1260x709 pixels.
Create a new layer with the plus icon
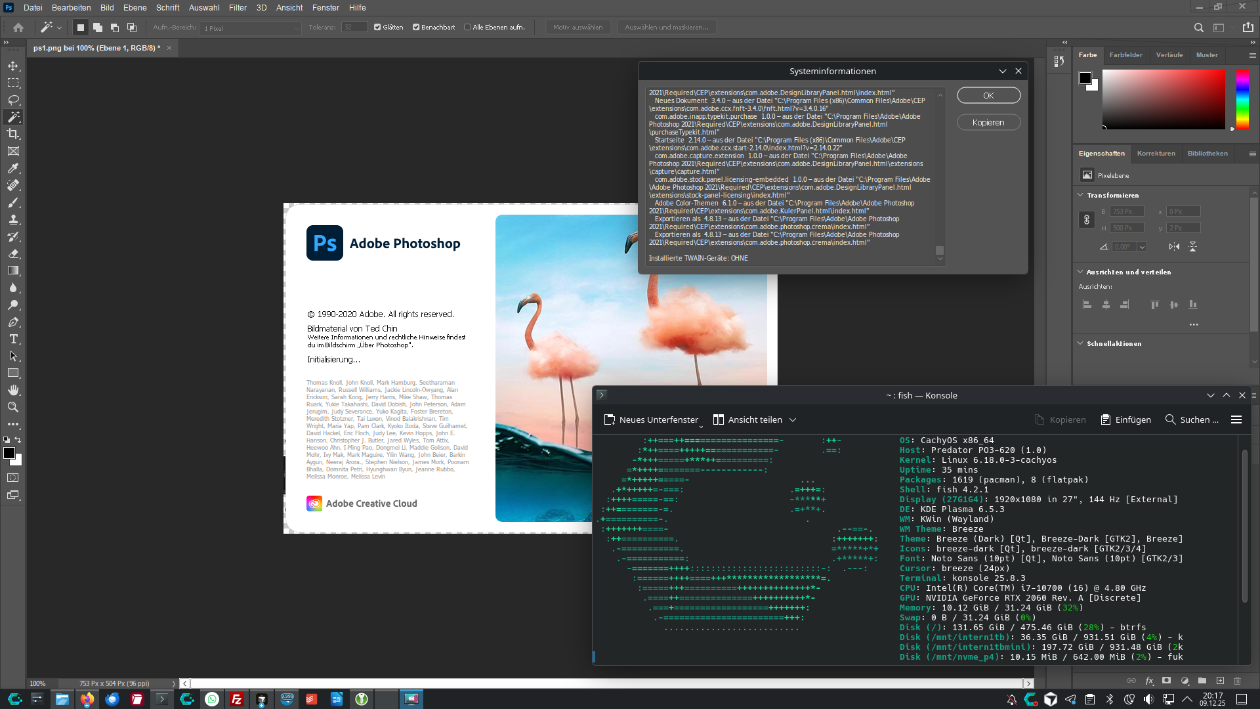(1221, 681)
